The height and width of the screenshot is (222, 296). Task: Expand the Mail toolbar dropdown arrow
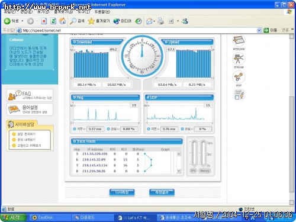155,21
